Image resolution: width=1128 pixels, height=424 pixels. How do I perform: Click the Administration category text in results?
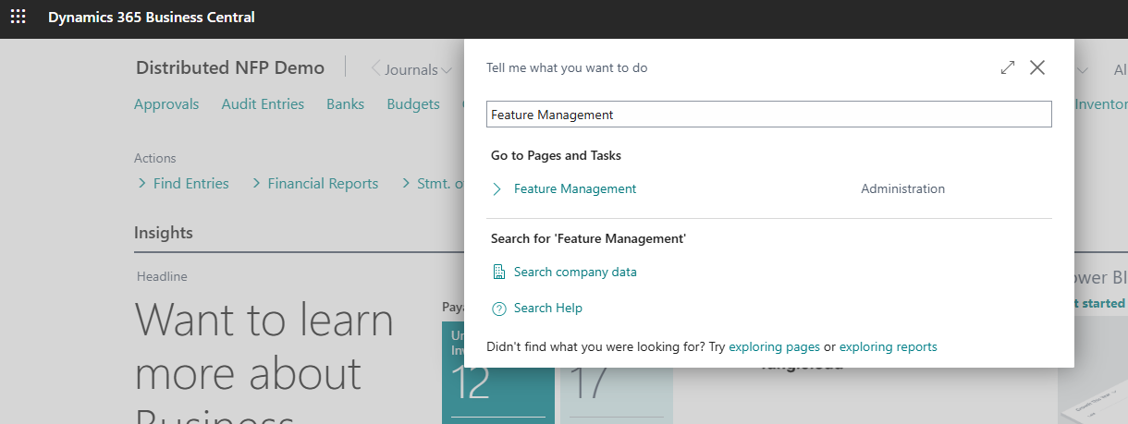pyautogui.click(x=902, y=188)
